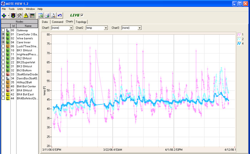Click the Id column header
The width and height of the screenshot is (250, 154).
(x=13, y=26)
